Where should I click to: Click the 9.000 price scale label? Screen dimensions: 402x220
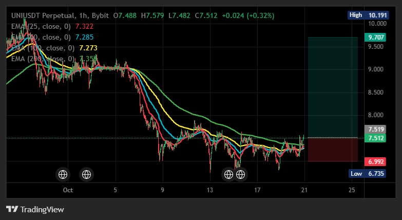[x=376, y=69]
